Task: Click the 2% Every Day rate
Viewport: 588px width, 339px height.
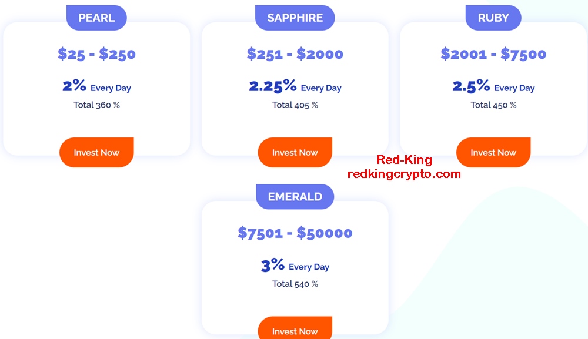Action: point(96,86)
